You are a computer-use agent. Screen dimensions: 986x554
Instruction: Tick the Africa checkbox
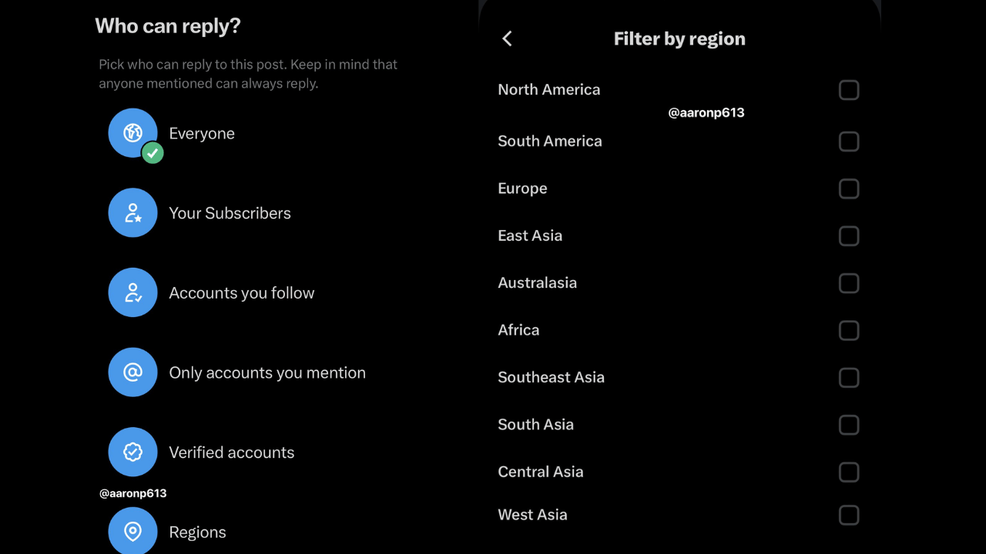[x=848, y=330]
